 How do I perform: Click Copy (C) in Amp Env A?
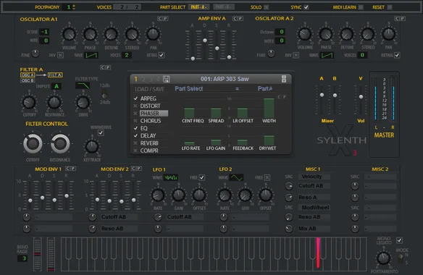pyautogui.click(x=235, y=19)
